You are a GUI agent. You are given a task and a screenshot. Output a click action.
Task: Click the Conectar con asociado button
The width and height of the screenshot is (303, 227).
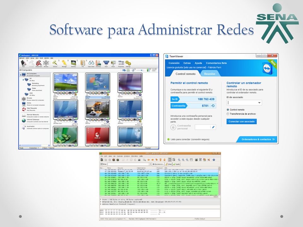click(241, 122)
